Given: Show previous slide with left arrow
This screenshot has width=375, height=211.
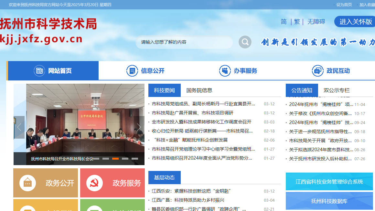Looking at the screenshot, I should pos(19,127).
